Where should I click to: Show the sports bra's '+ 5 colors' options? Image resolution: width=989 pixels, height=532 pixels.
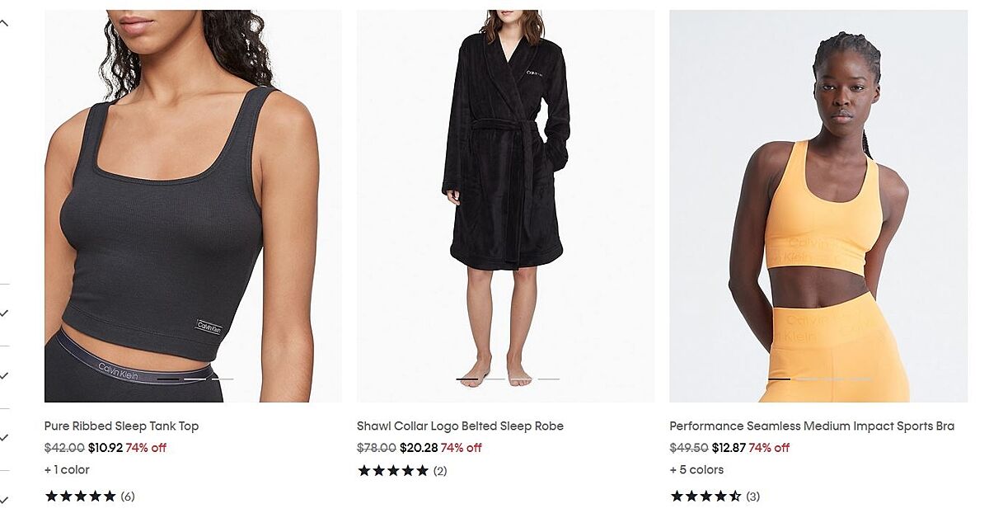(696, 470)
